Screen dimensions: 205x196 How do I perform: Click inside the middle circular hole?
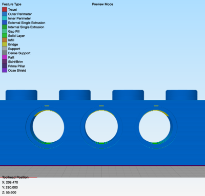[101, 126]
